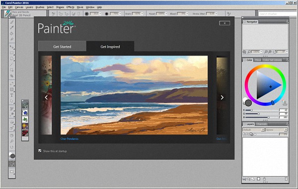The width and height of the screenshot is (298, 189).
Task: Open the Brushes menu
Action: pos(40,7)
